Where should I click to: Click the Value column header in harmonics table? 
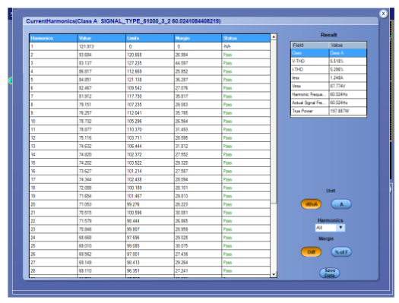tap(102, 38)
